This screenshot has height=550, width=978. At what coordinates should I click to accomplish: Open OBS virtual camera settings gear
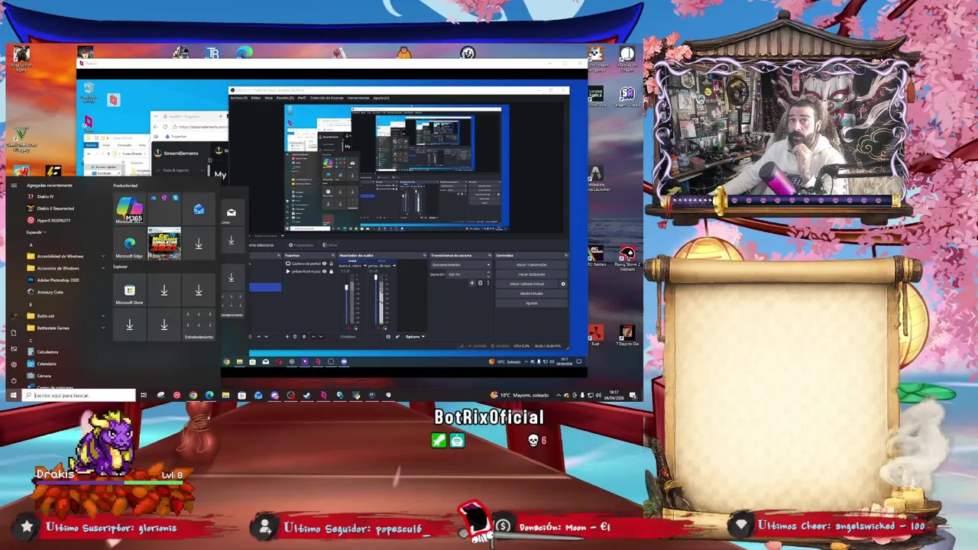coord(563,284)
